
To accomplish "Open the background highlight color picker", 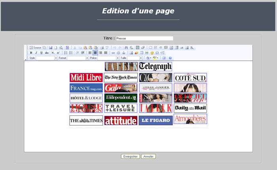I will (x=156, y=58).
